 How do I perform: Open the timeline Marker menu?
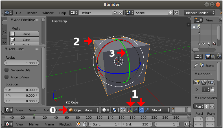click(34, 124)
